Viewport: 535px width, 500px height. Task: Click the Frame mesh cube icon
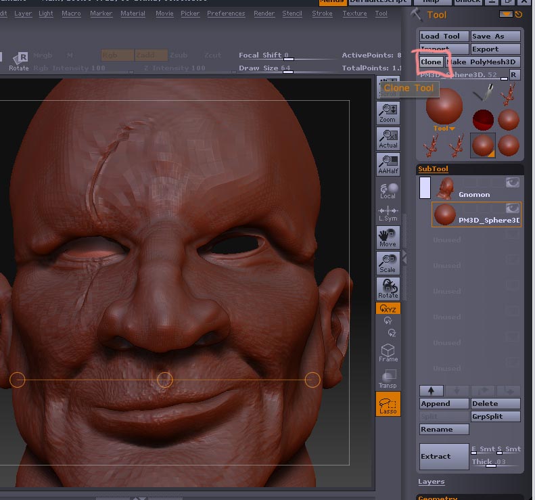(x=388, y=353)
